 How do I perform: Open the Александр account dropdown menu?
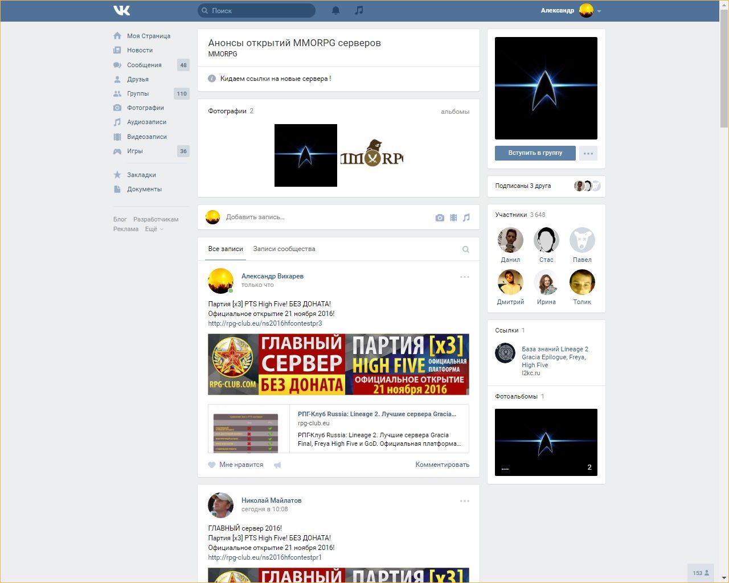tap(571, 10)
